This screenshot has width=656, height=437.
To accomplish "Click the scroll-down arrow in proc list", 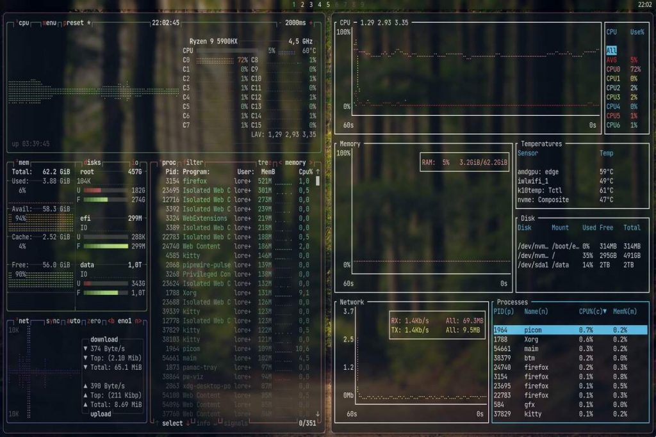I will click(x=317, y=414).
